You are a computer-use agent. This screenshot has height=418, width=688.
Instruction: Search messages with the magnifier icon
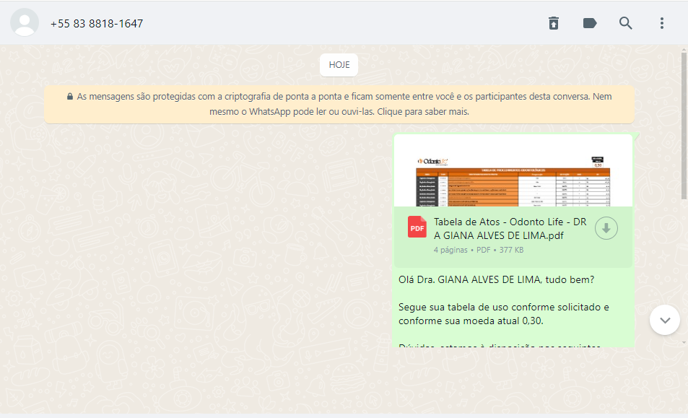coord(626,23)
